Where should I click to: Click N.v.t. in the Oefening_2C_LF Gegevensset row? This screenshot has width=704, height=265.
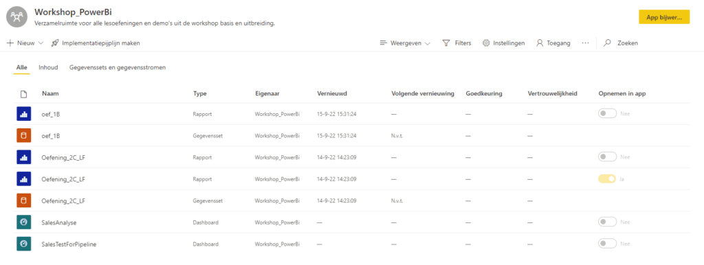(x=397, y=200)
